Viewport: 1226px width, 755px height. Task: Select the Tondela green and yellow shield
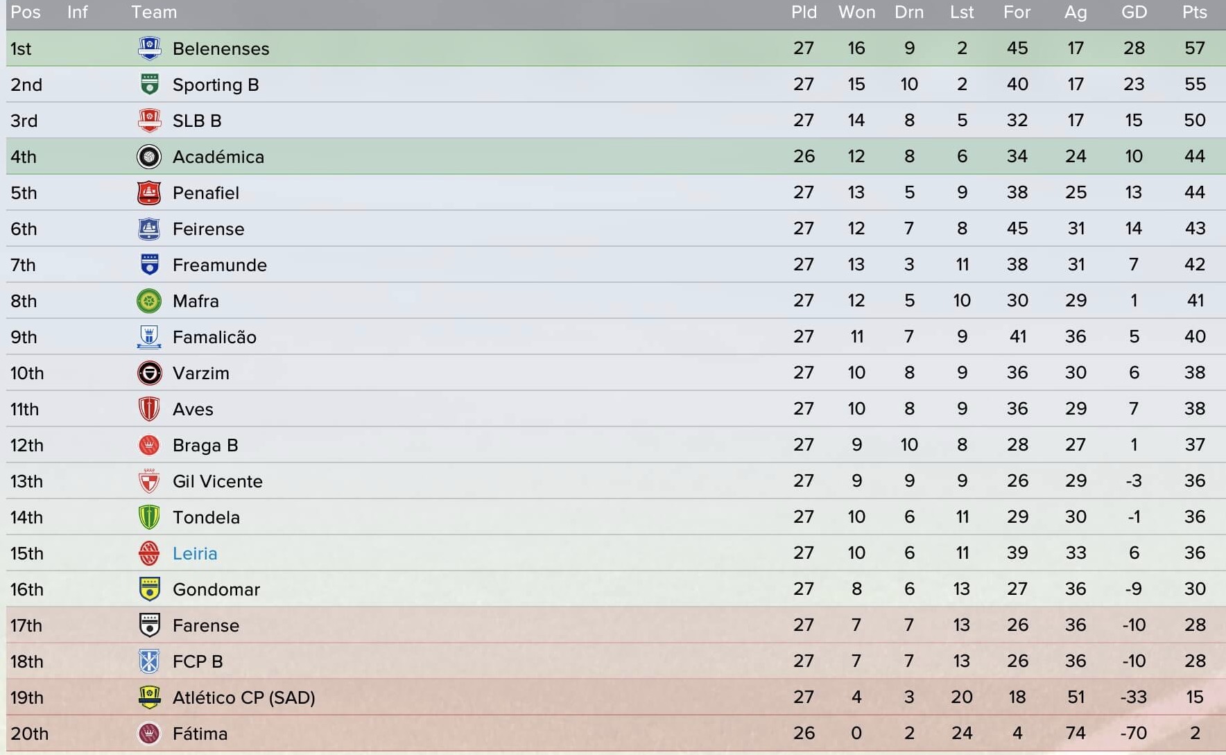(x=149, y=517)
